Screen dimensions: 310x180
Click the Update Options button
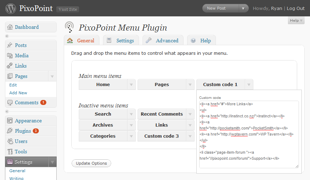coord(91,163)
